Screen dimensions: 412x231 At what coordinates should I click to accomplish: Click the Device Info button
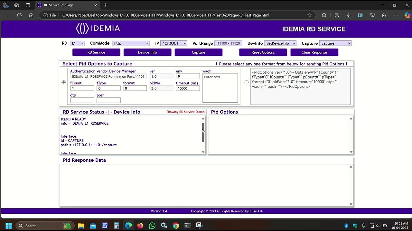[147, 52]
